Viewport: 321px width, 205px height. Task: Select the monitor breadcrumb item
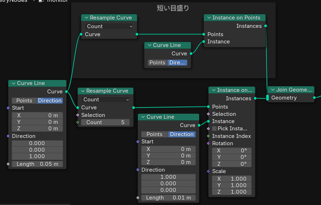point(57,1)
